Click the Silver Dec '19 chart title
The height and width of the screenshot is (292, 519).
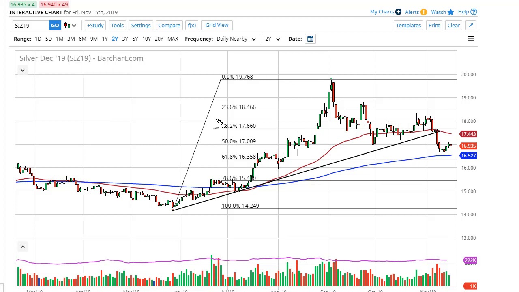click(81, 58)
